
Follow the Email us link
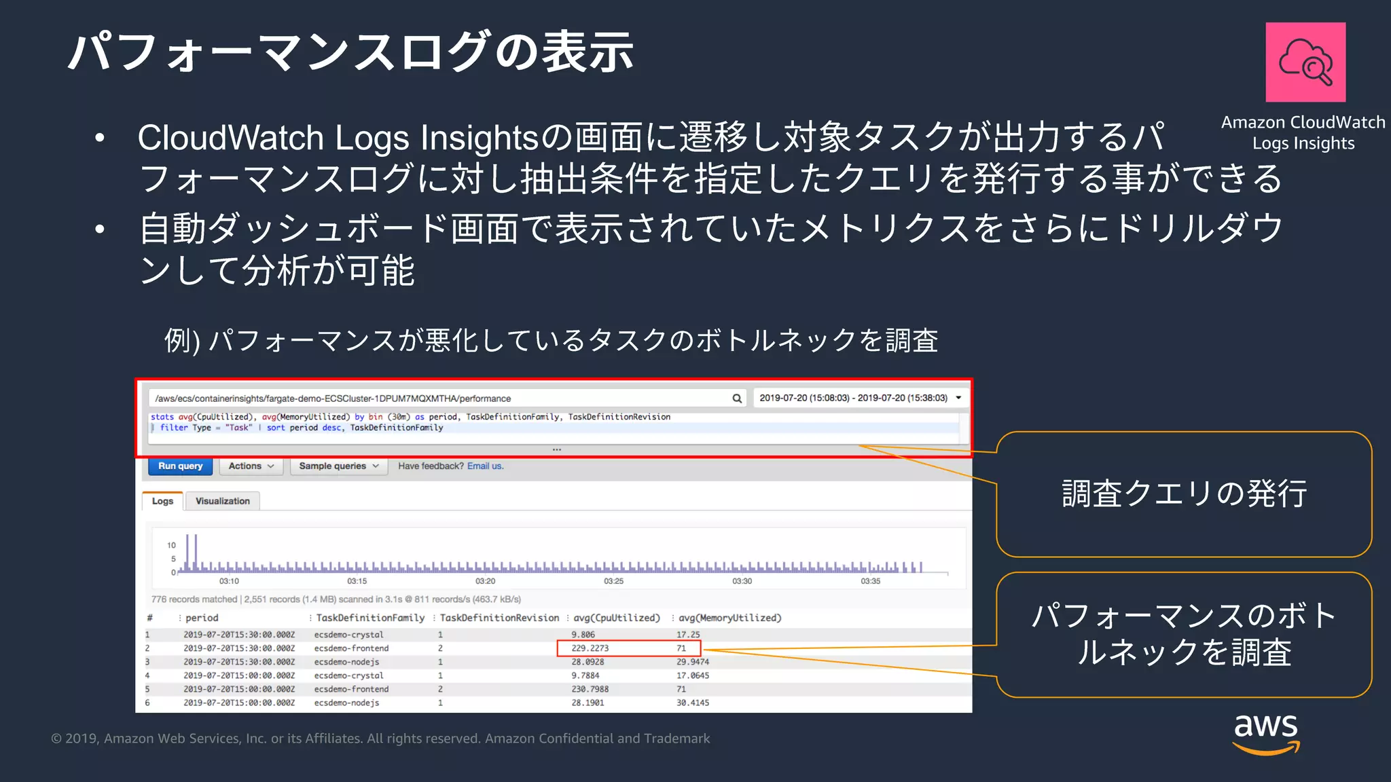point(485,466)
